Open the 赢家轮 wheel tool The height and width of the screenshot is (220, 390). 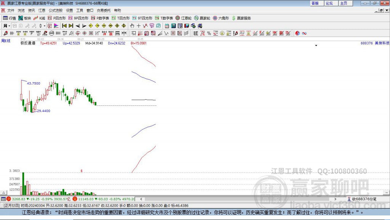tap(202, 18)
